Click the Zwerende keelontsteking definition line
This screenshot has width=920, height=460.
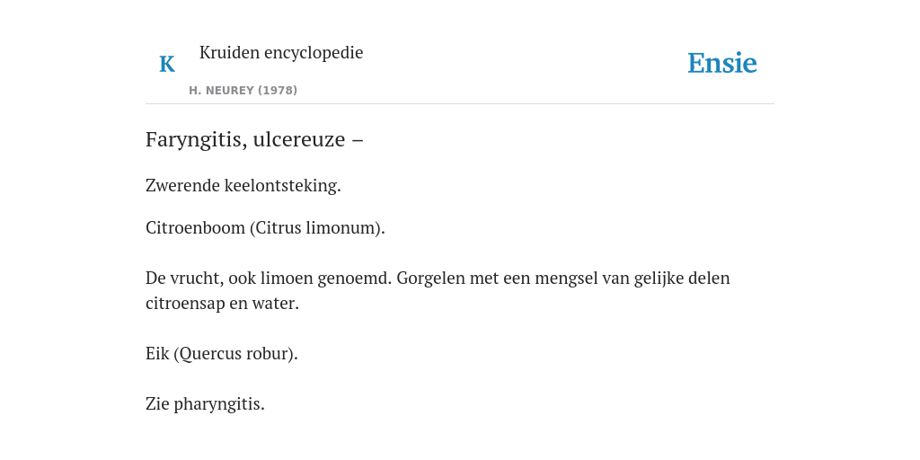243,186
